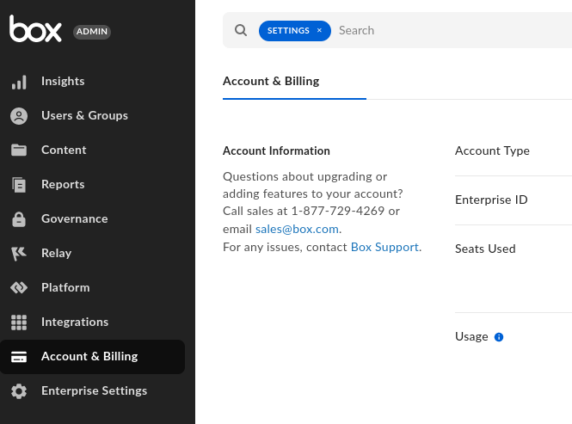The height and width of the screenshot is (424, 572).
Task: Open the sales@box.com email link
Action: click(x=297, y=229)
